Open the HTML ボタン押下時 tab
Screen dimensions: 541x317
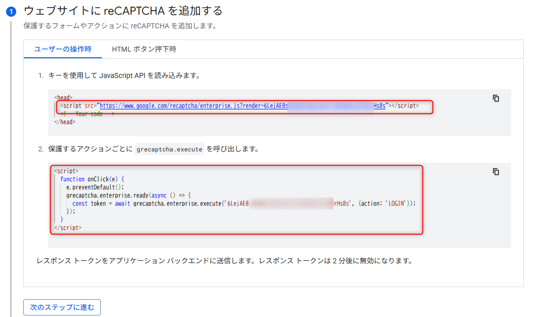[x=144, y=49]
